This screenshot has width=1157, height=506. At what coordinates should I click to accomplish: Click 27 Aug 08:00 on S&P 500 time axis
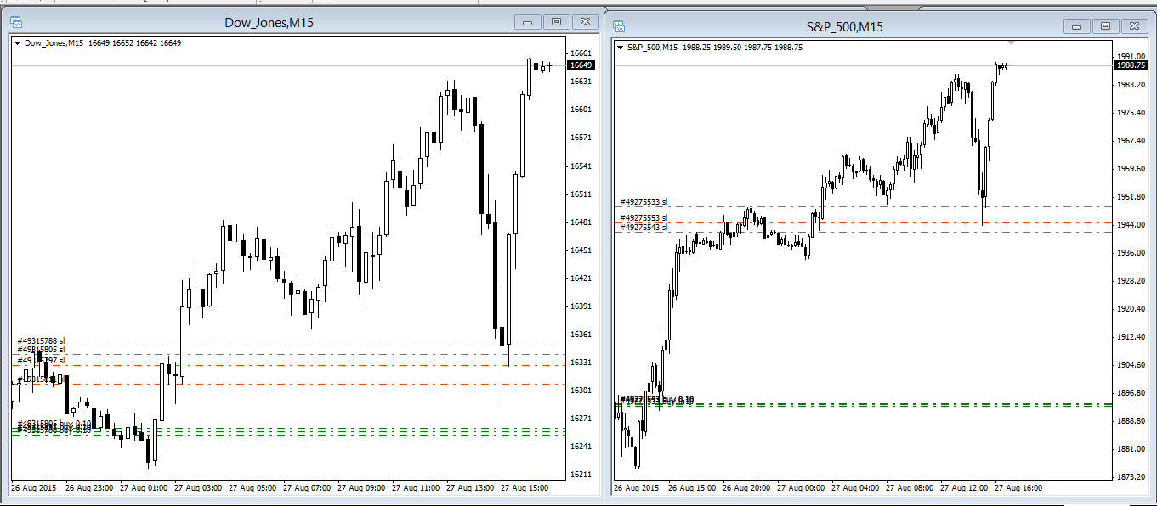[x=910, y=488]
